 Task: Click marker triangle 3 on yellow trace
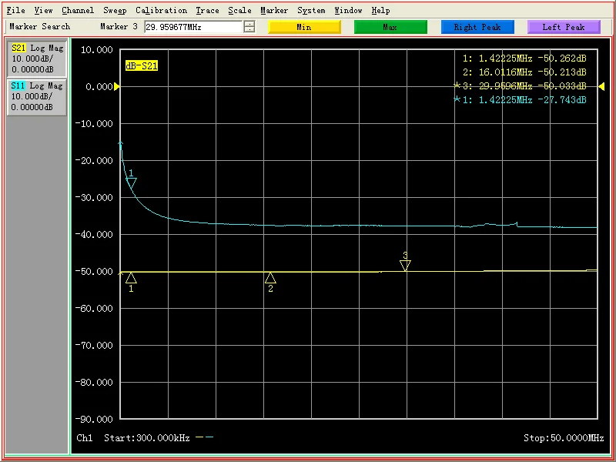tap(406, 265)
